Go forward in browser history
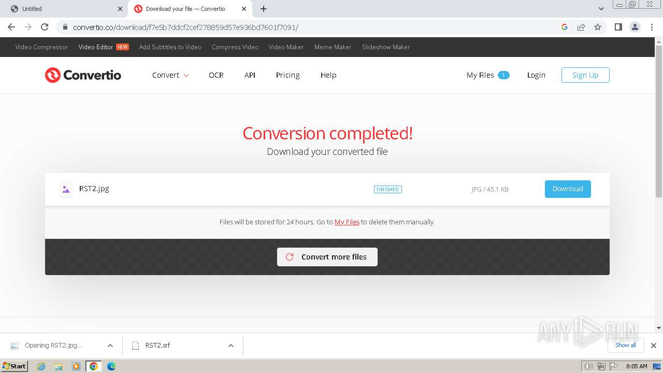Viewport: 663px width, 373px height. pos(28,27)
